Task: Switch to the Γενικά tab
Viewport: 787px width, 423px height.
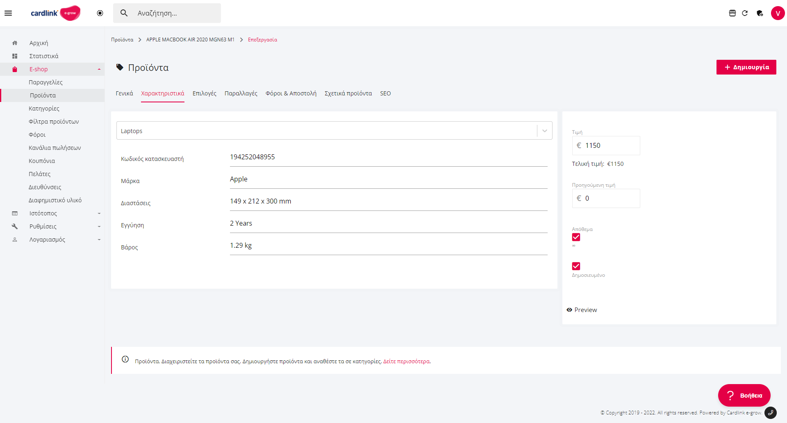Action: click(x=124, y=93)
